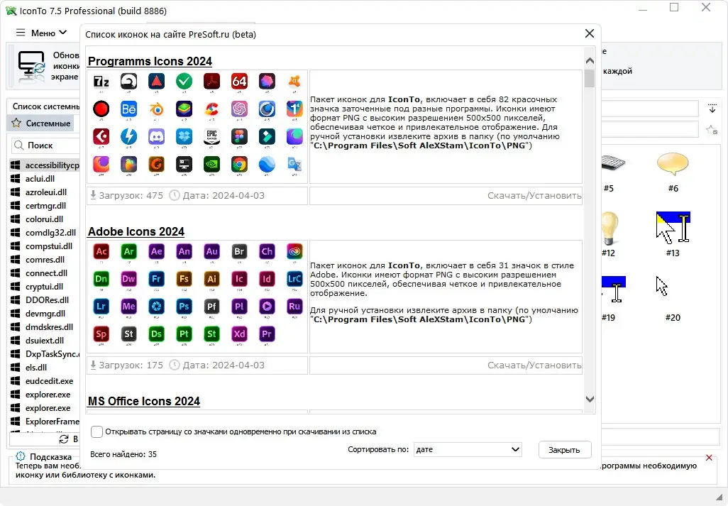The height and width of the screenshot is (506, 728).
Task: Click the scrollbar down arrow in icon list
Action: pos(590,400)
